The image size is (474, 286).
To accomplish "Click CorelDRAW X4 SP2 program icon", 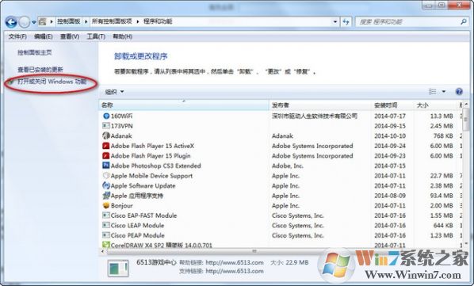I will pos(106,245).
